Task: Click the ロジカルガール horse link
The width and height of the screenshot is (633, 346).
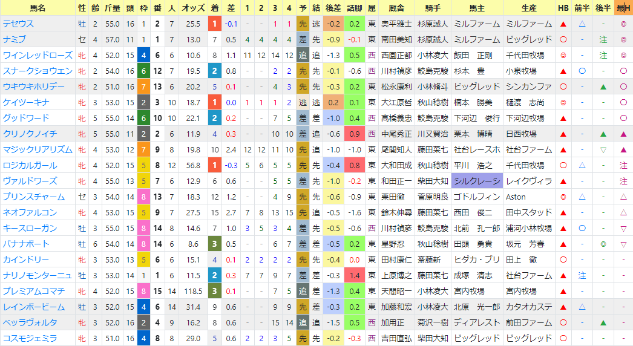Action: click(x=30, y=166)
